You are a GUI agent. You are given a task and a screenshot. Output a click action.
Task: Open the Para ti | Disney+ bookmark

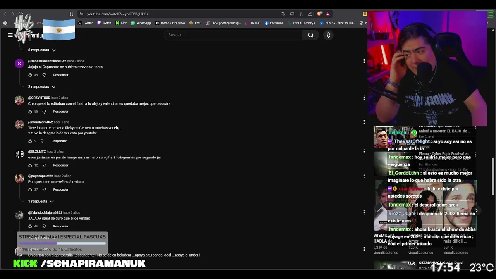point(301,23)
